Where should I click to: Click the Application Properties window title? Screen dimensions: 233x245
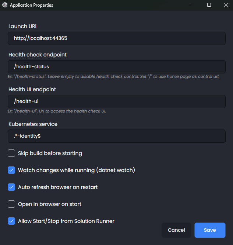tap(31, 5)
